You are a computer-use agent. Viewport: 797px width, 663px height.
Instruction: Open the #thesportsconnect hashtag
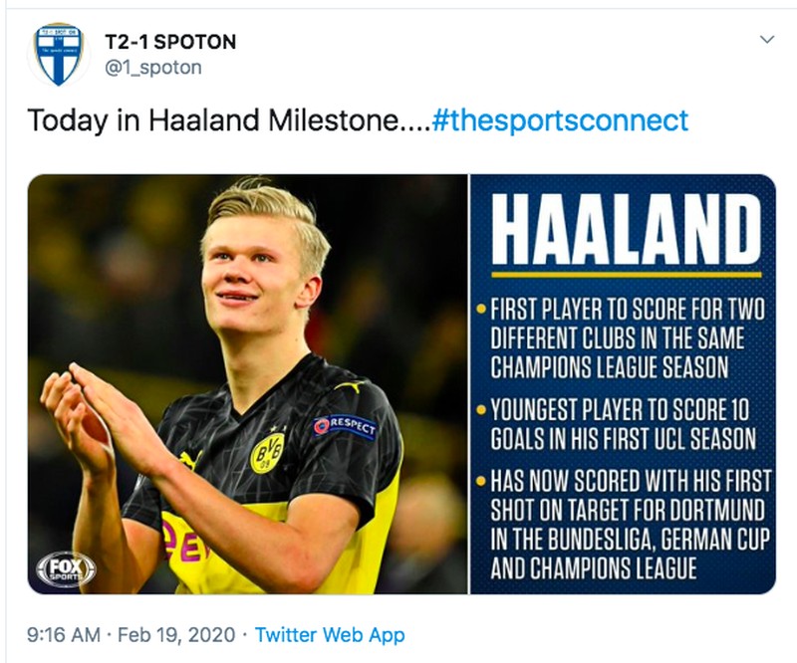[x=561, y=120]
